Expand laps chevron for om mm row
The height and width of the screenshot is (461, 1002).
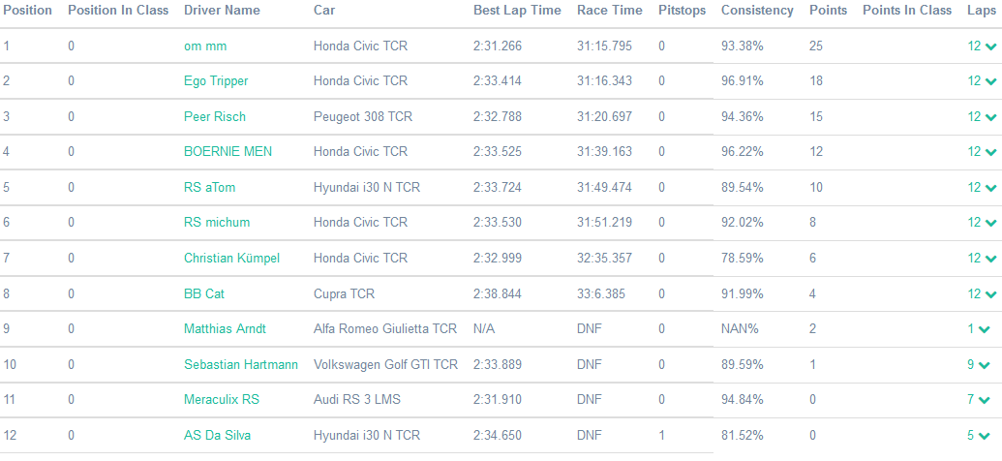[x=990, y=46]
